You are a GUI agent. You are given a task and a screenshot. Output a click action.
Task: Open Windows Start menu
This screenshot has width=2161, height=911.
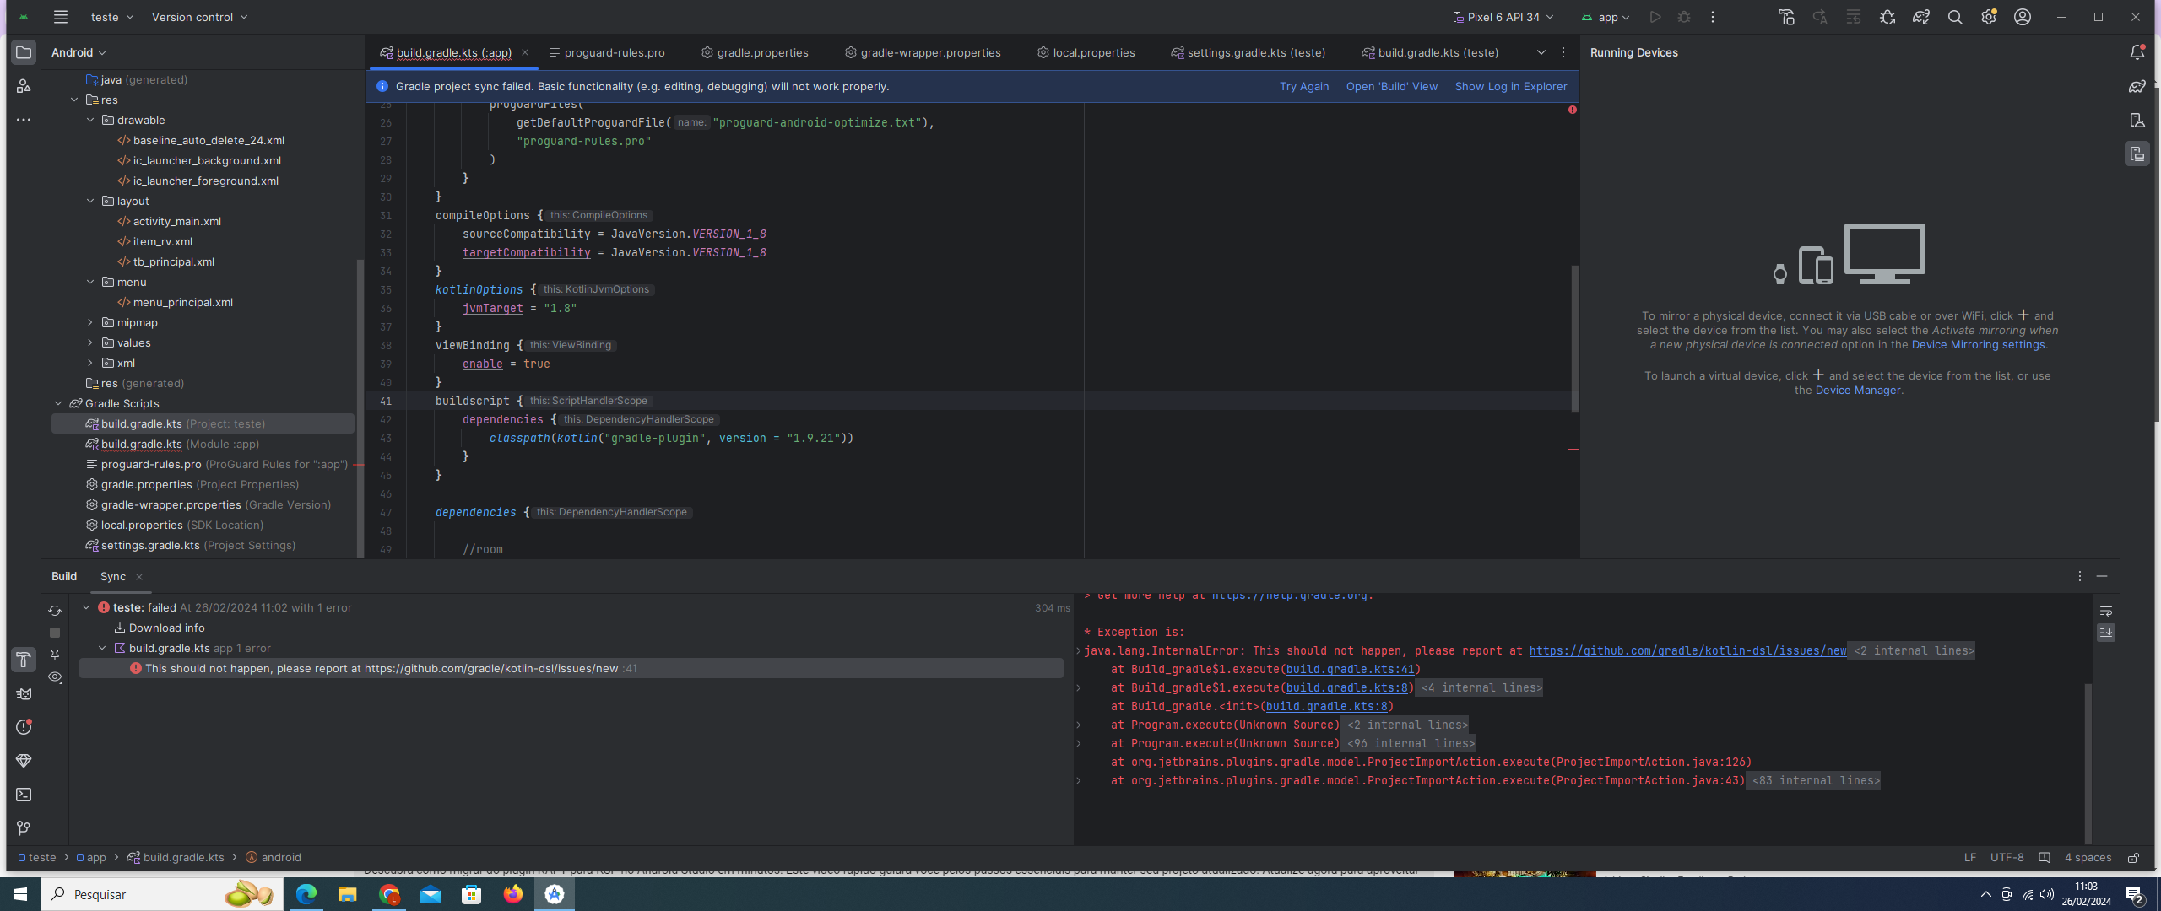pos(20,894)
